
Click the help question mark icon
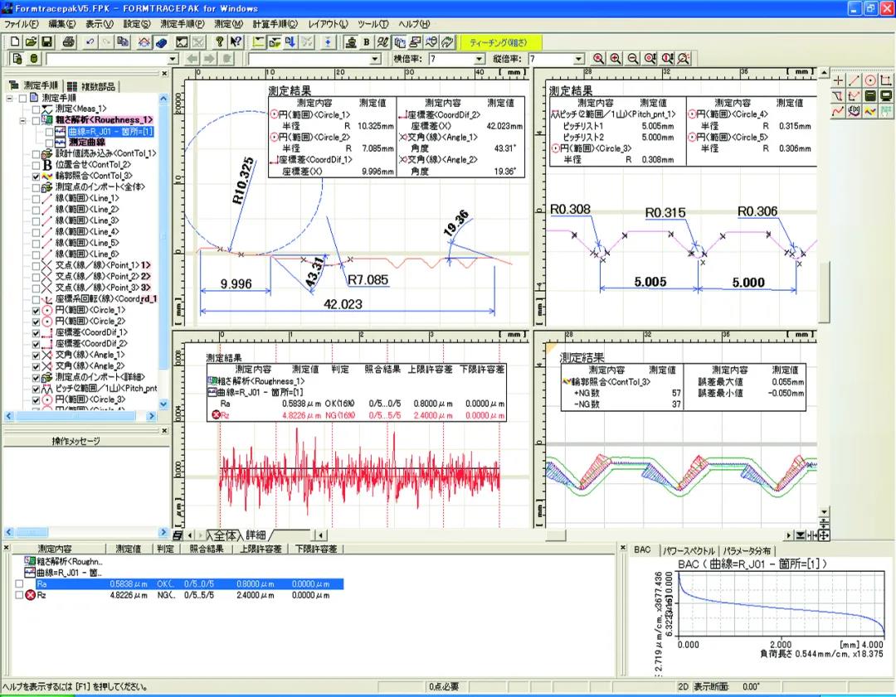220,41
